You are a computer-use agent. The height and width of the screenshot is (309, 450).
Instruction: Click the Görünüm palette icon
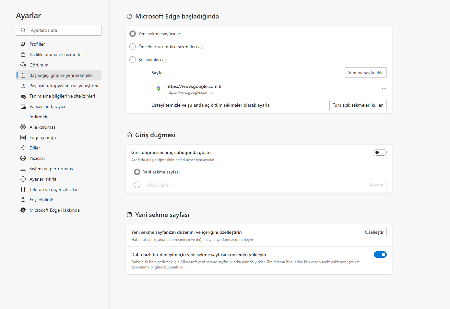23,65
